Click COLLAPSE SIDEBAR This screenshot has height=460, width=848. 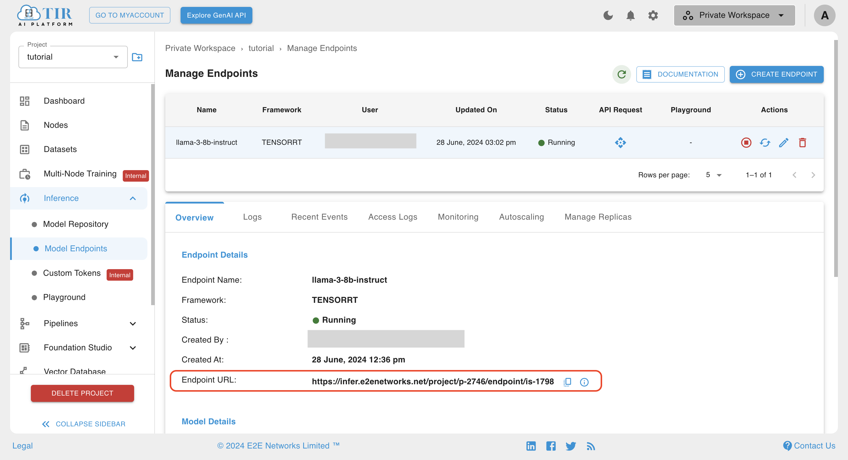point(83,424)
